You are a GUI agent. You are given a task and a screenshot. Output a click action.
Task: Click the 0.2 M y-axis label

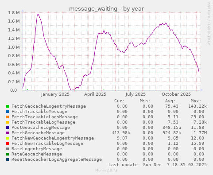point(14,82)
